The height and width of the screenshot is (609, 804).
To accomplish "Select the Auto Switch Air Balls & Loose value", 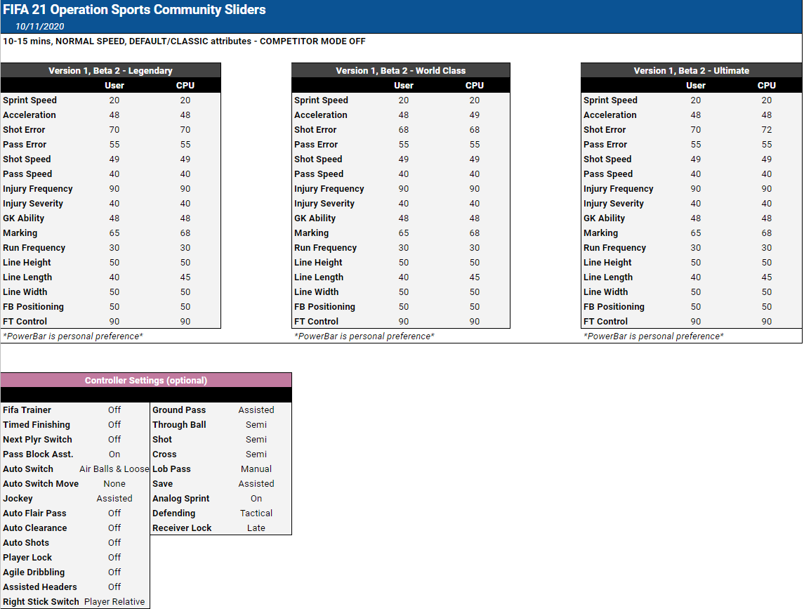I will tap(114, 469).
